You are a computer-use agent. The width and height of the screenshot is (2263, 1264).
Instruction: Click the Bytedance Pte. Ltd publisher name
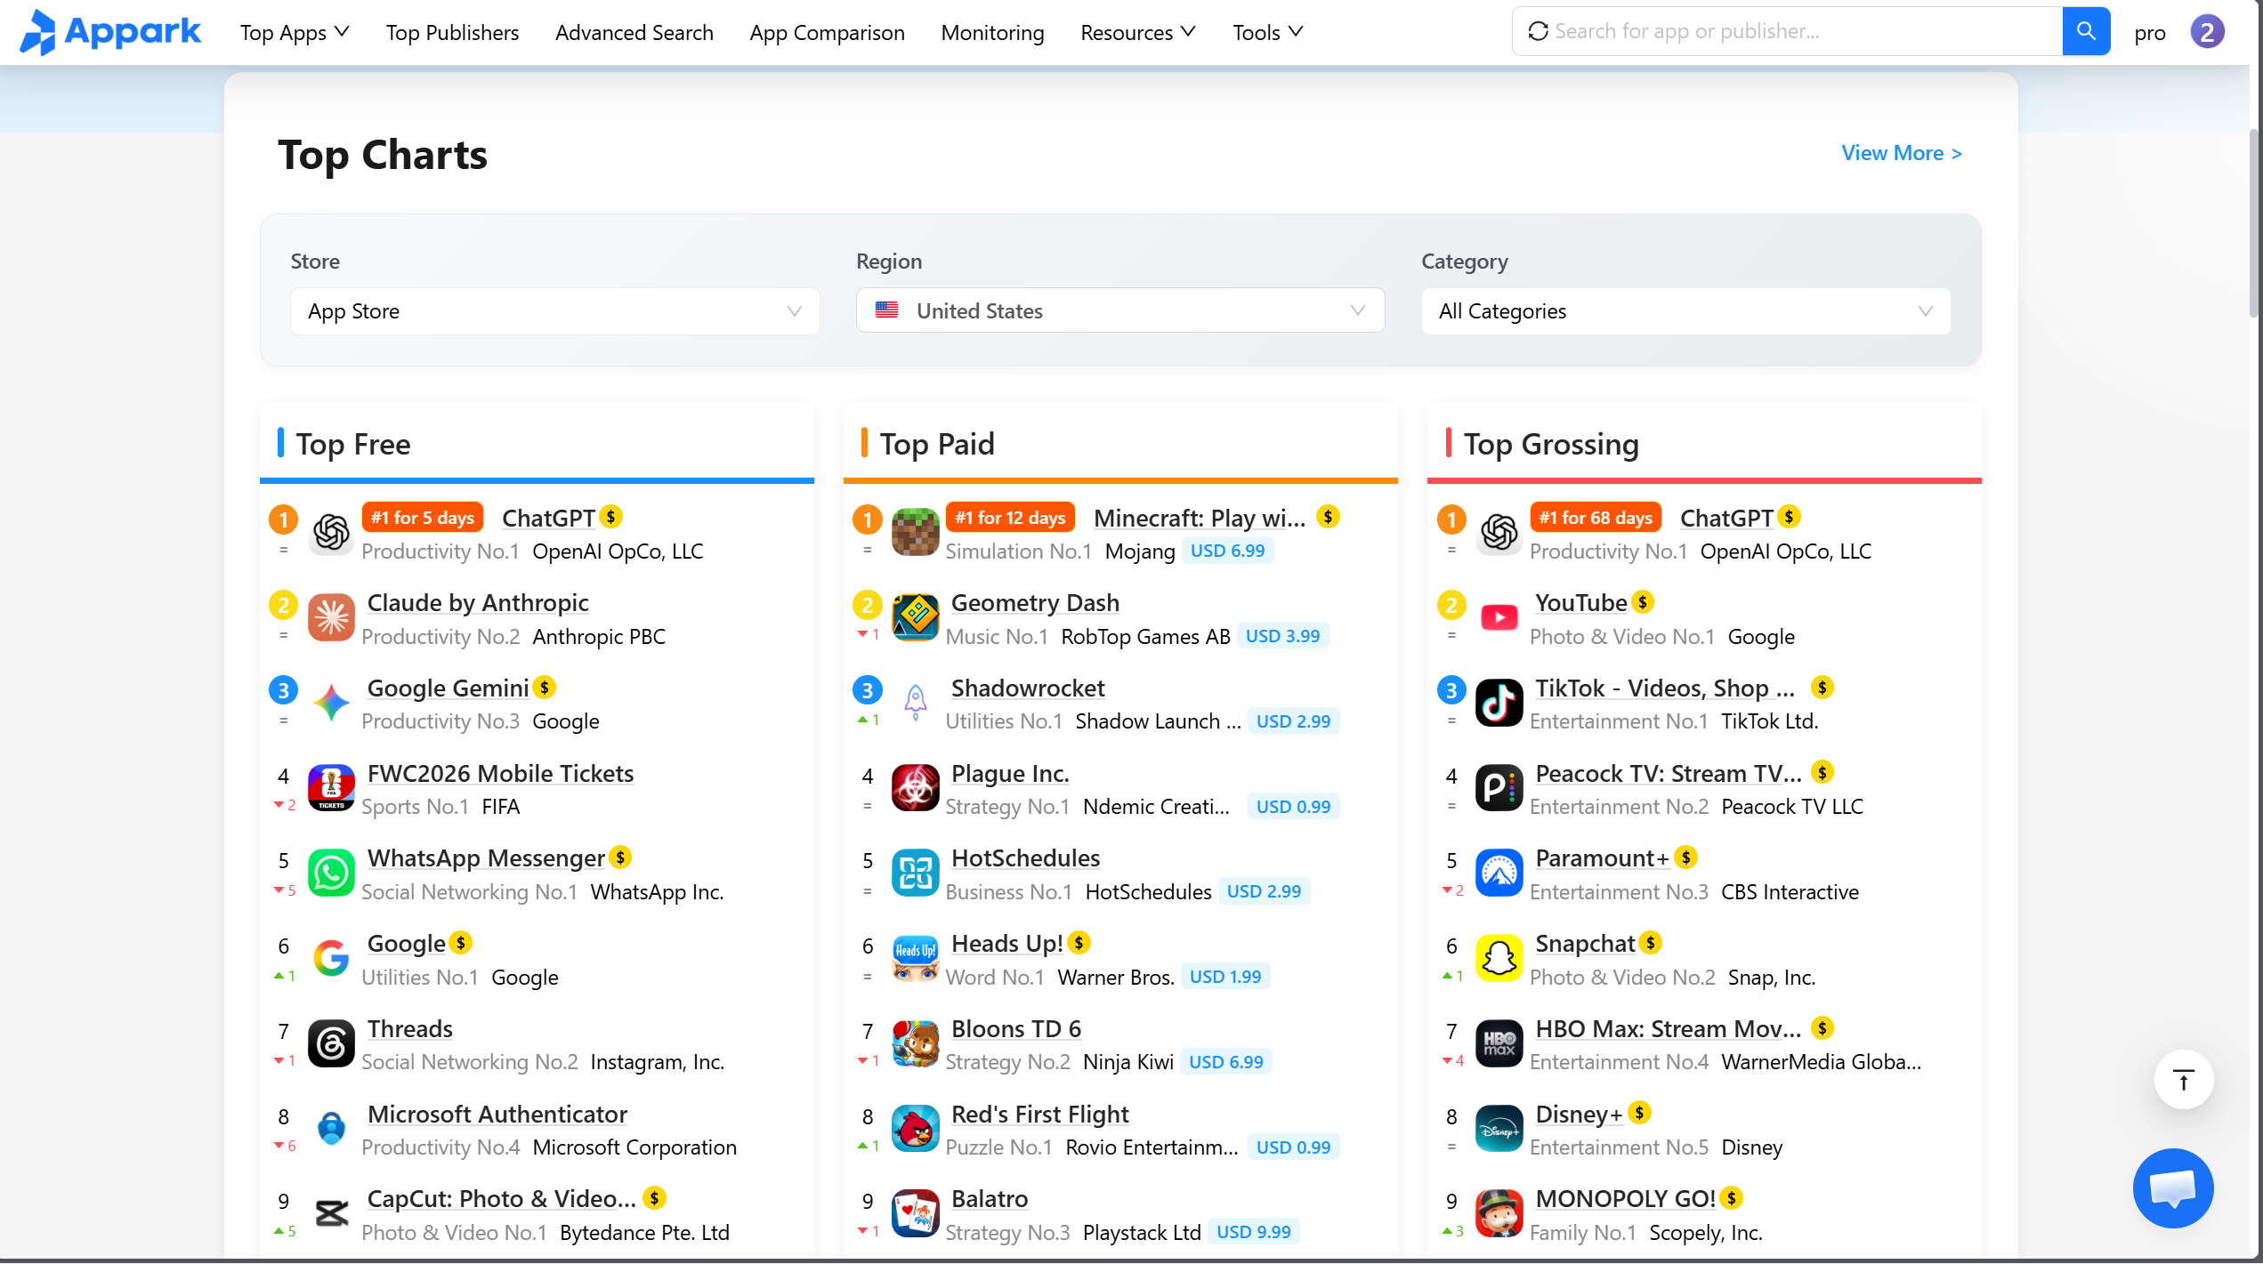click(644, 1233)
